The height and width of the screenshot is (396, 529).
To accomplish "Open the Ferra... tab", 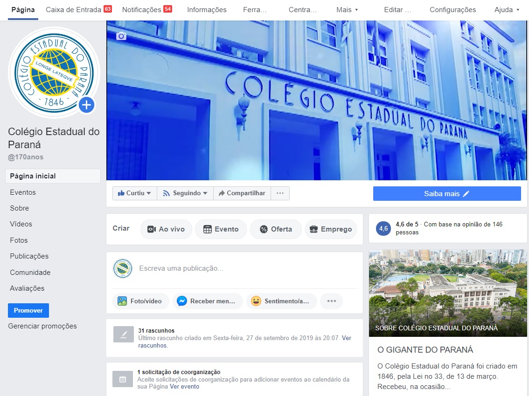I will pyautogui.click(x=255, y=10).
